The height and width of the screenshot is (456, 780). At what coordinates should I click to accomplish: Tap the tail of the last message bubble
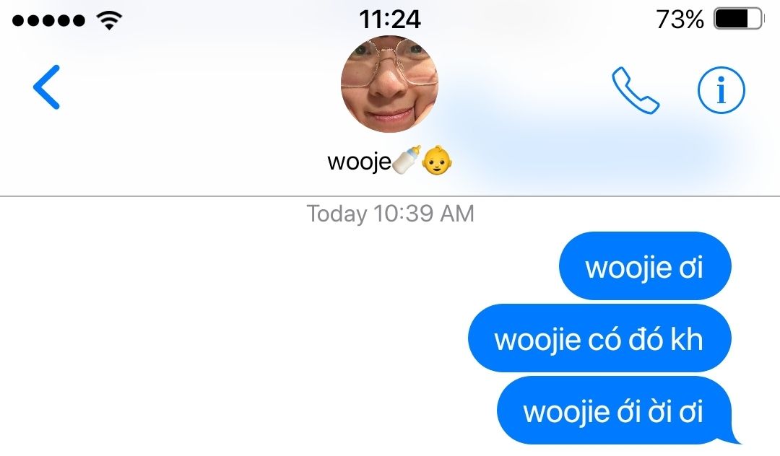[735, 437]
